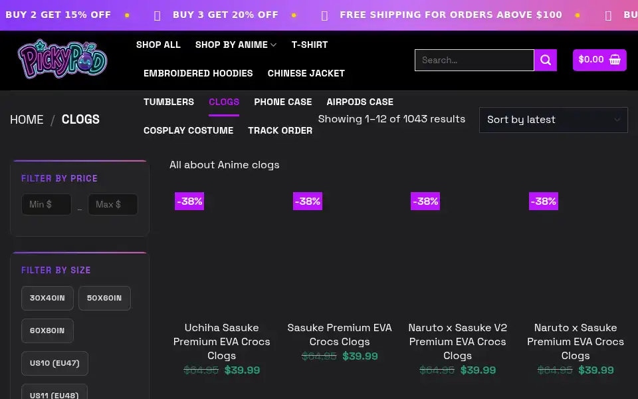Open Naruto x Sasuke Premium EVA Crocs Clogs (non-V2)
This screenshot has height=399, width=638.
pyautogui.click(x=576, y=342)
